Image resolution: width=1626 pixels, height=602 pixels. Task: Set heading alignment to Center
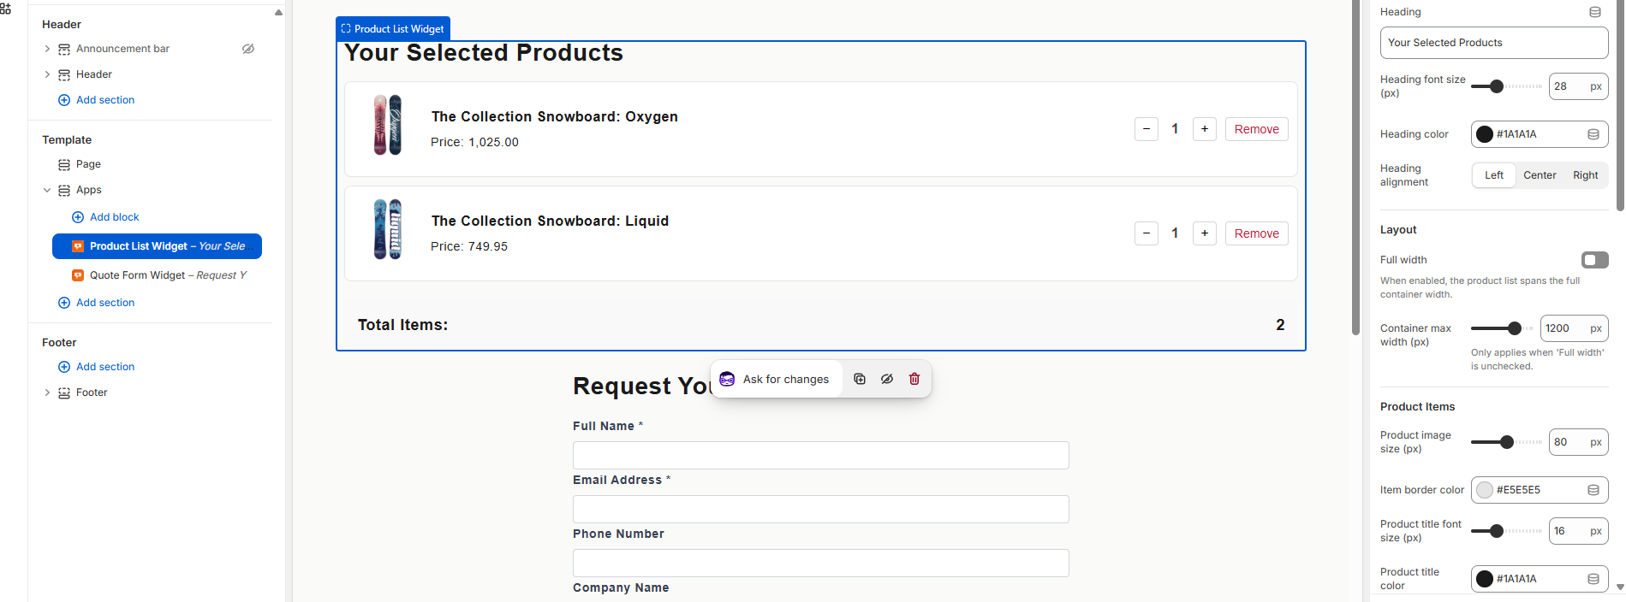pos(1540,175)
